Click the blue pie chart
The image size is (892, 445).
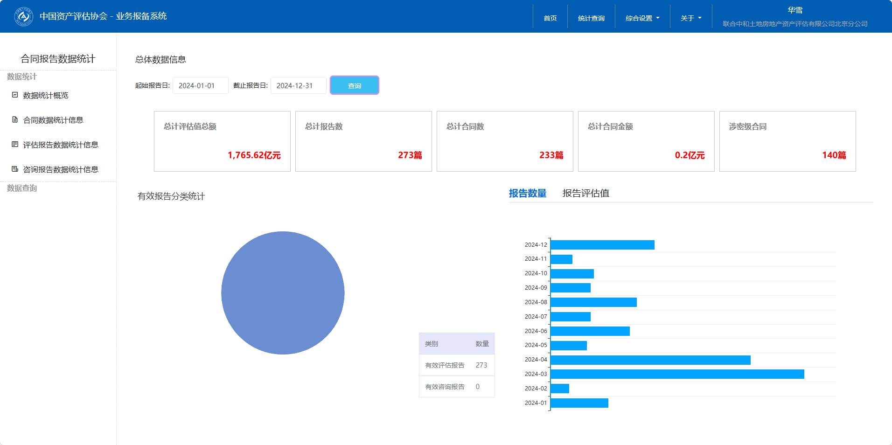point(283,293)
